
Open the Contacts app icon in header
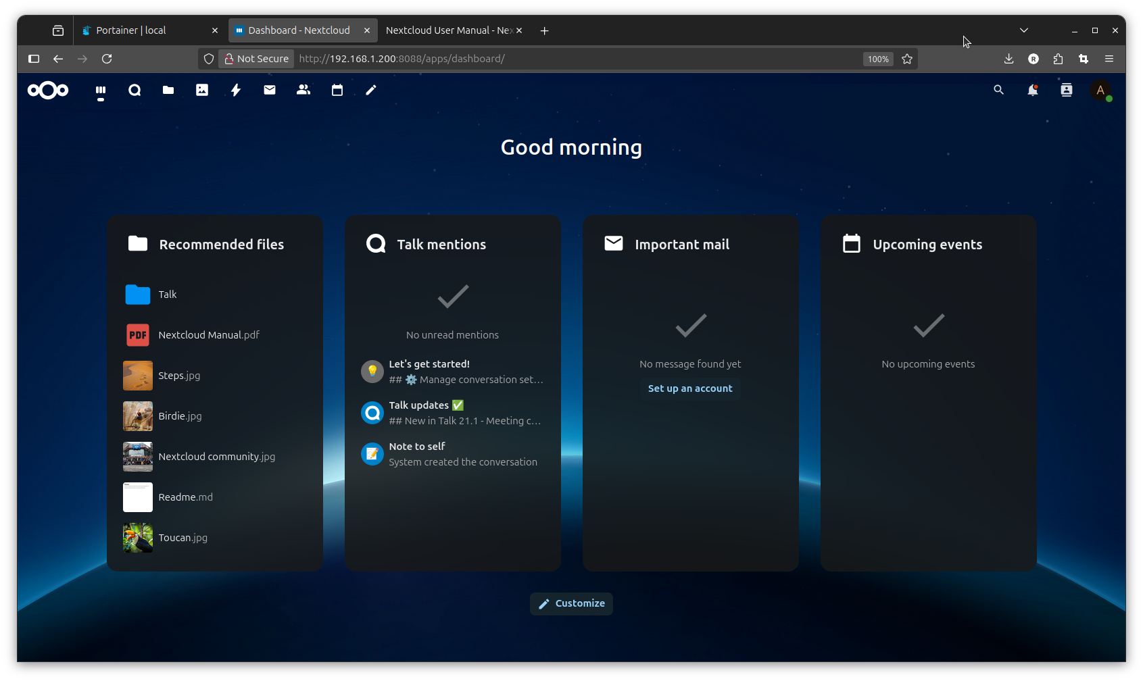(x=303, y=90)
